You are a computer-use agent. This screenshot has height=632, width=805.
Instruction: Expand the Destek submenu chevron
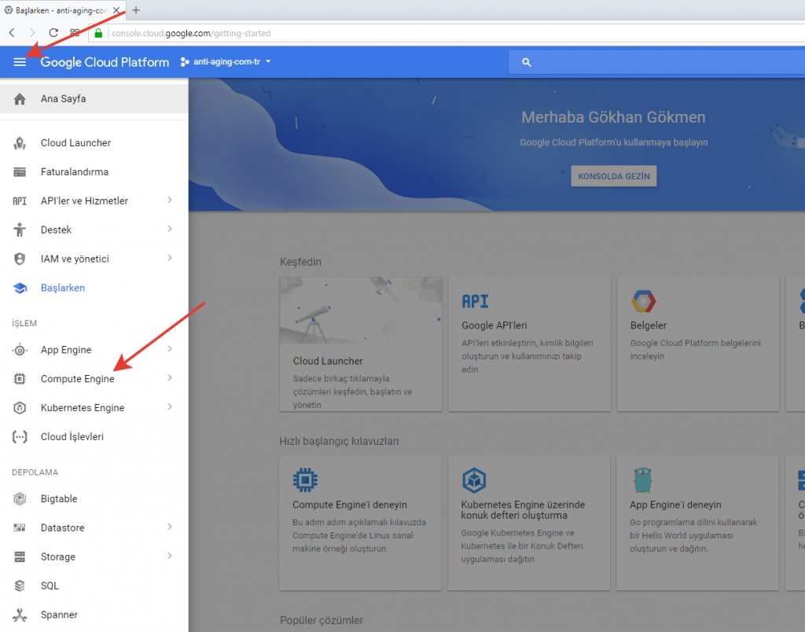point(170,229)
